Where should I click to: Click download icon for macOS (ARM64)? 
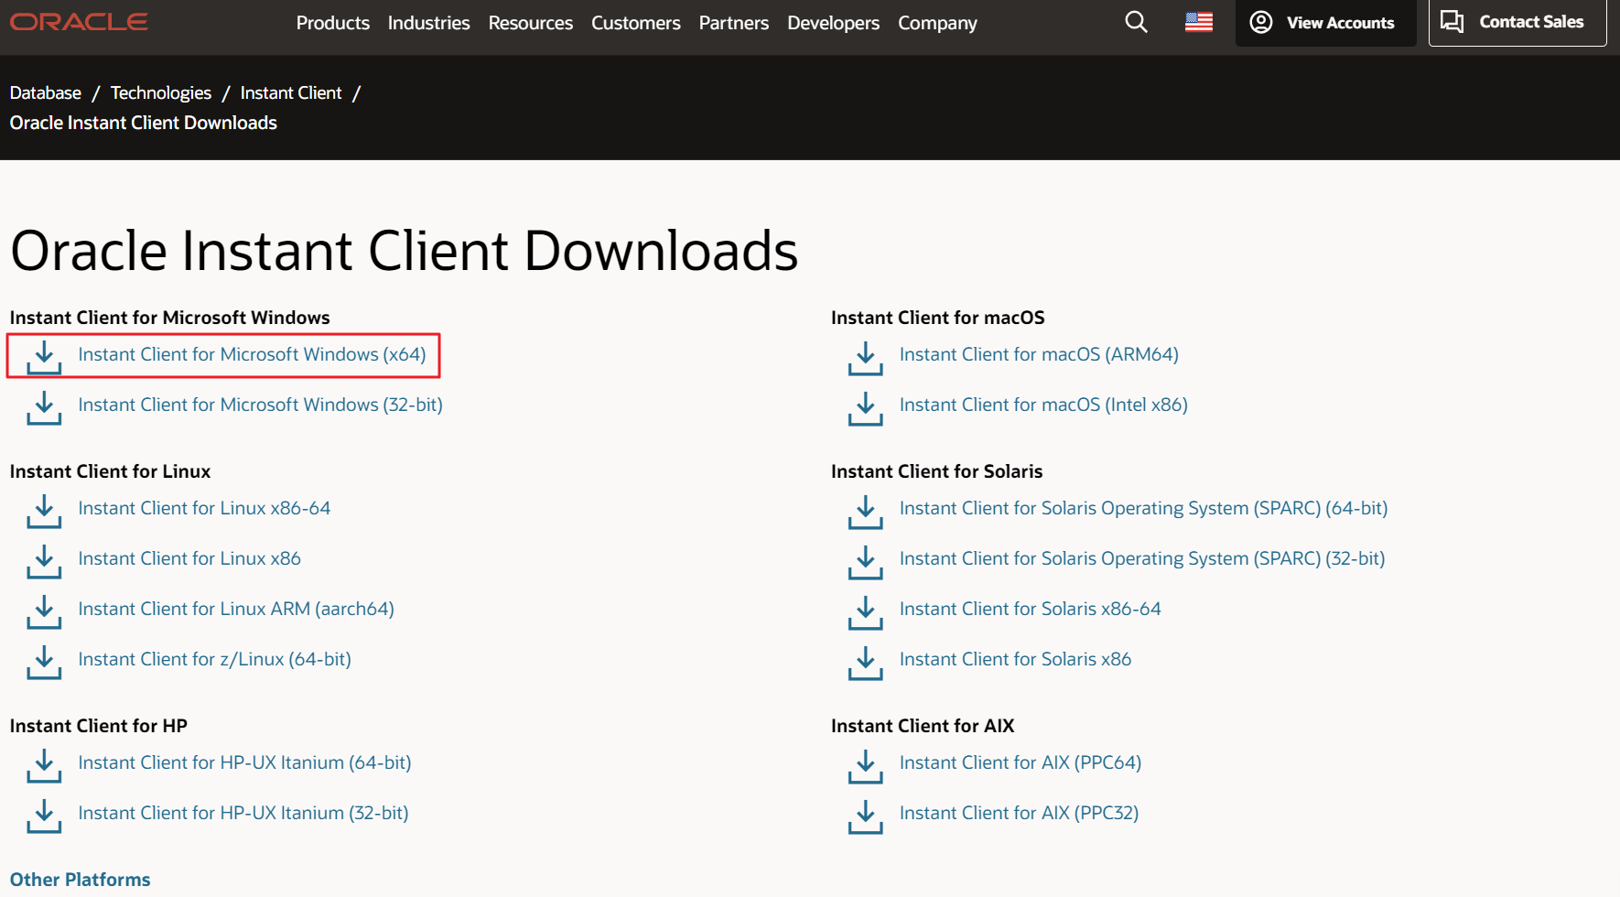coord(866,358)
